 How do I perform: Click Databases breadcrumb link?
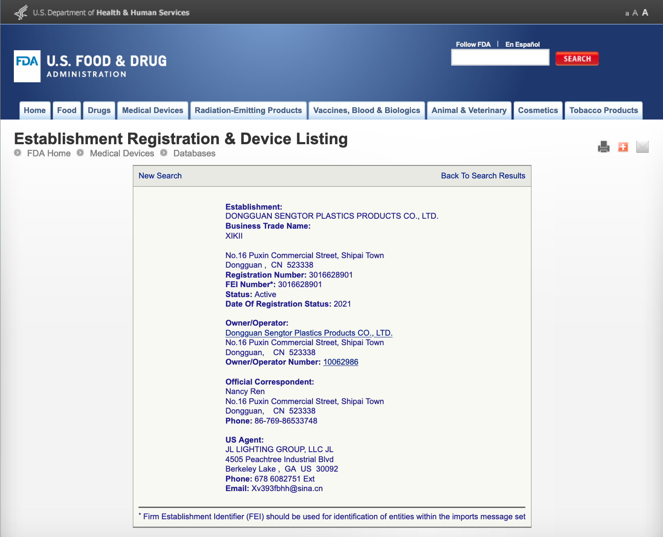coord(194,153)
